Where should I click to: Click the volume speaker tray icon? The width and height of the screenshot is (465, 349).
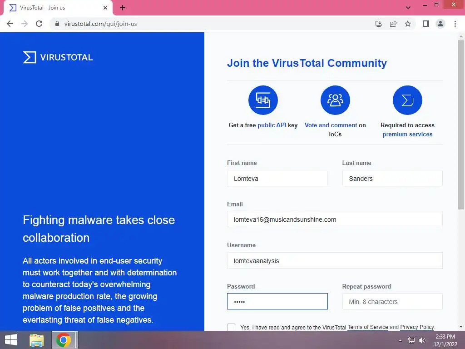coord(422,340)
